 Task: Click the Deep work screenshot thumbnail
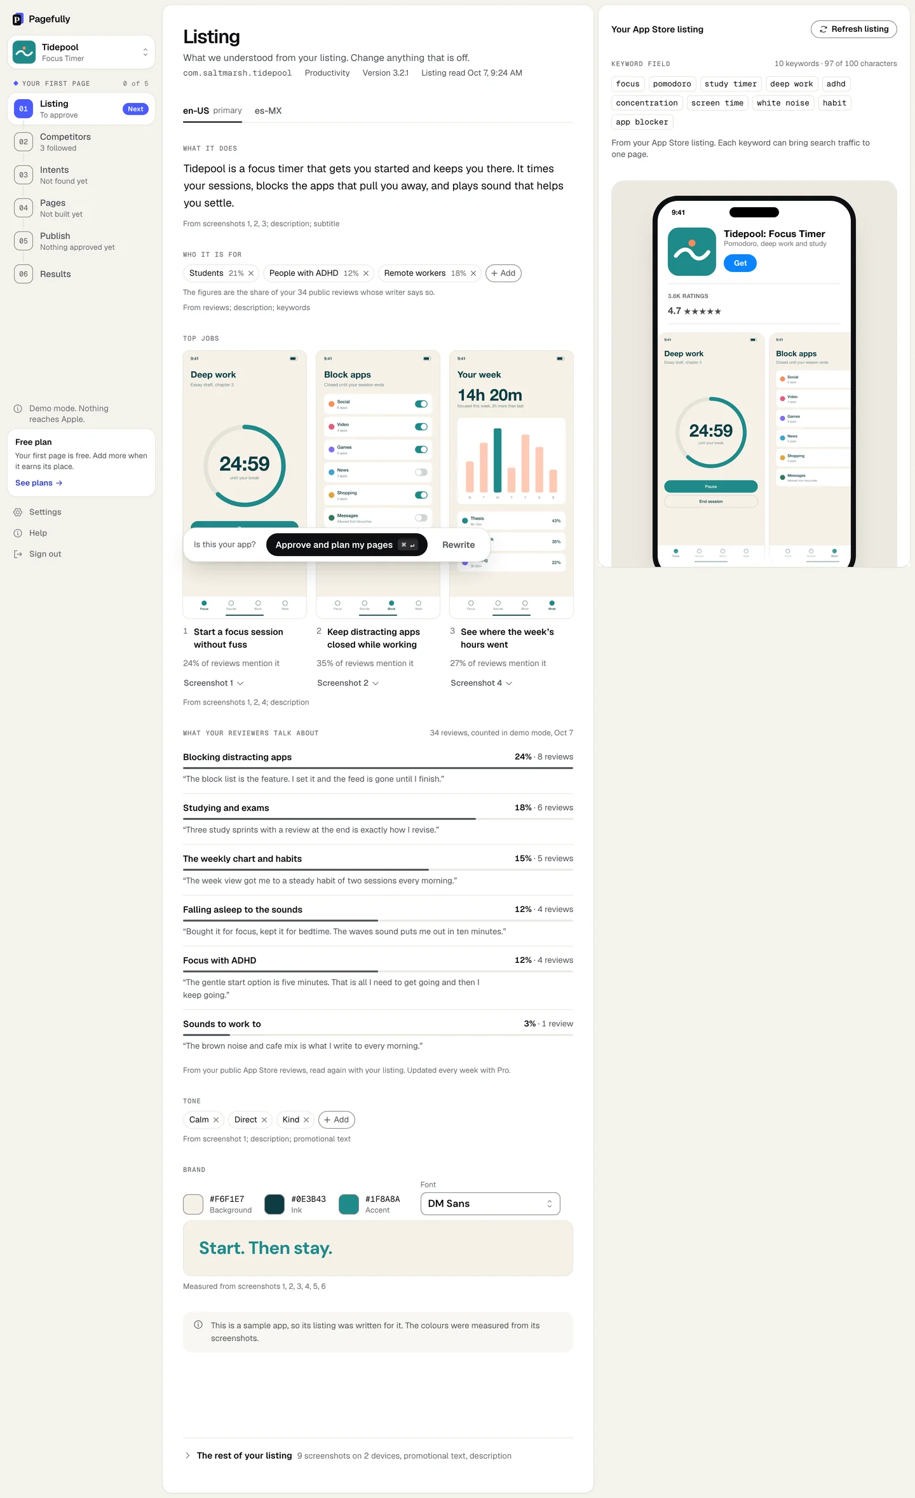point(245,484)
